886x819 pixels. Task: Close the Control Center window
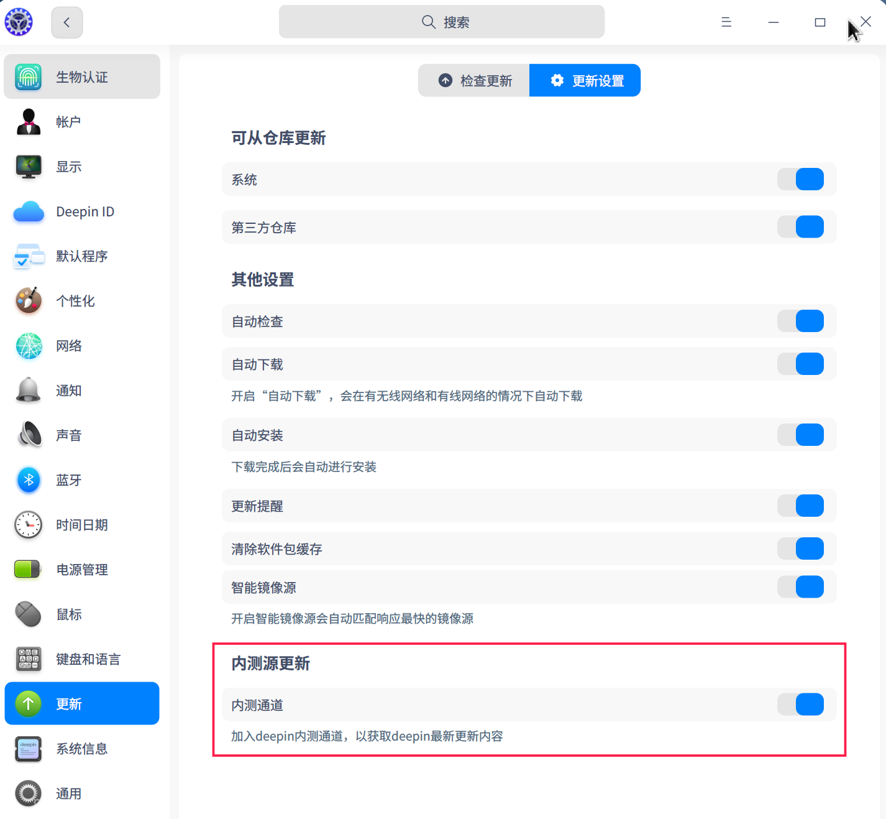click(865, 22)
